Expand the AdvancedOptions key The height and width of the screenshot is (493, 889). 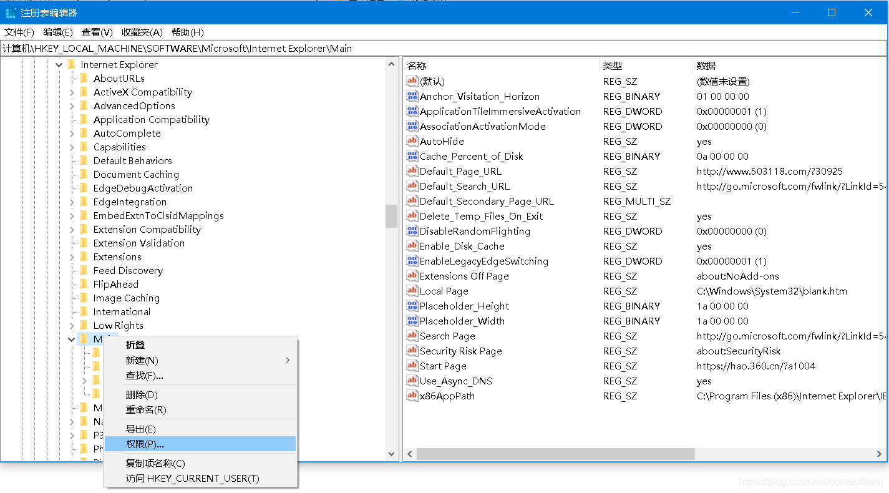coord(72,105)
